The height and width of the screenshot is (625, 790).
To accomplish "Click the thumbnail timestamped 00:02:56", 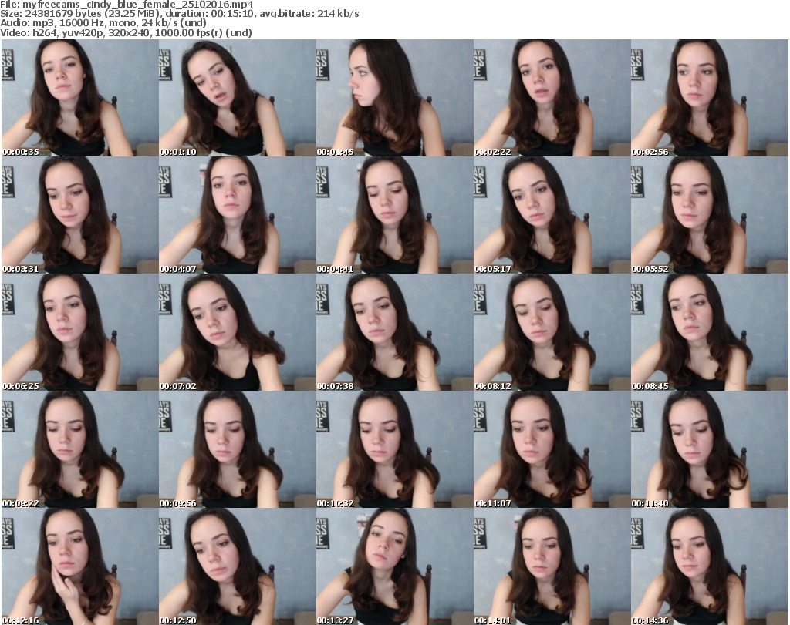I will [x=710, y=98].
